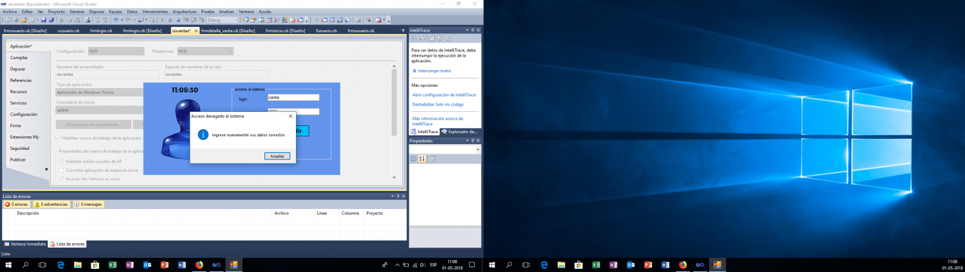
Task: Switch to the 'Explorador de...' panel tab
Action: click(x=459, y=132)
